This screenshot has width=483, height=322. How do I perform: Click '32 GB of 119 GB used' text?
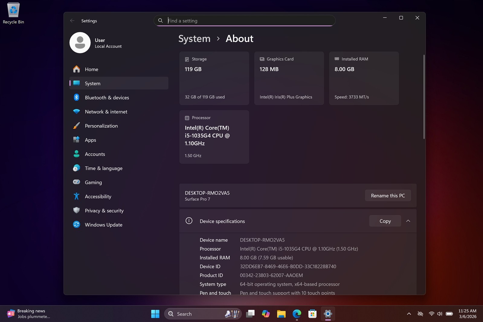click(x=205, y=97)
